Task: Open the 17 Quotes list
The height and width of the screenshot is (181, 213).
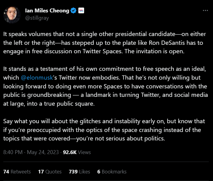Action: click(x=50, y=172)
